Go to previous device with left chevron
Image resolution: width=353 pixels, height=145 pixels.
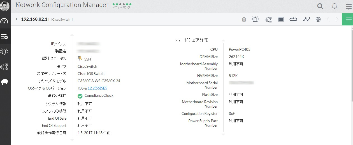pos(328,20)
